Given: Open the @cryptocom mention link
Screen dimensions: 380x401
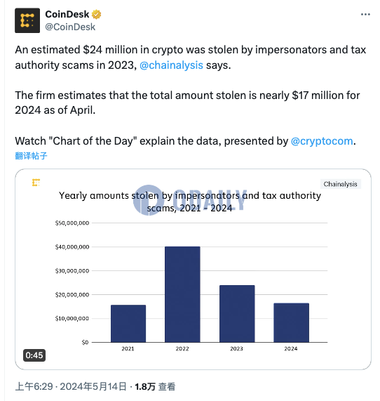Looking at the screenshot, I should [322, 141].
